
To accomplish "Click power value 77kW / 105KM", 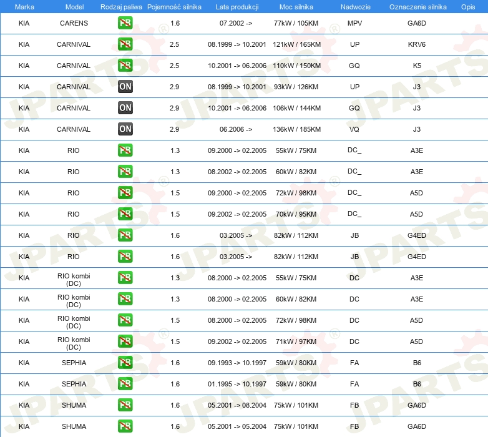I will [296, 23].
